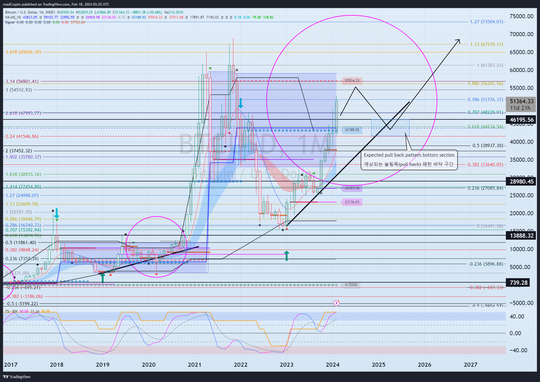The image size is (540, 382).
Task: Select Fib label 0.707 (48229.91)
Action: point(485,112)
